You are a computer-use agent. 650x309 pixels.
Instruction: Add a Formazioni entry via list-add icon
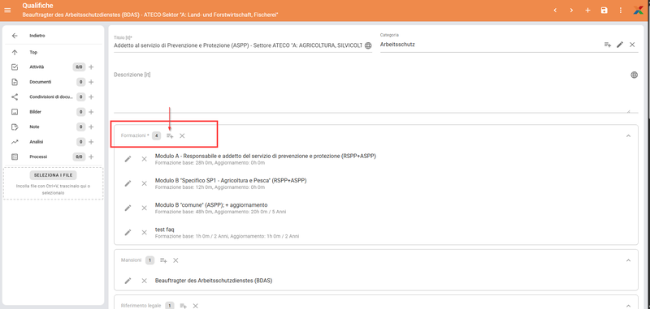click(x=170, y=135)
